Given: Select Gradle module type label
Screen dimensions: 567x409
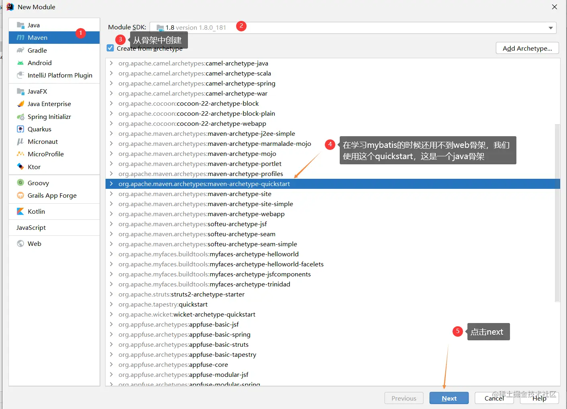Looking at the screenshot, I should click(x=37, y=50).
